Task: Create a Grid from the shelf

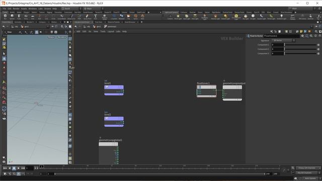Action: tap(33, 17)
